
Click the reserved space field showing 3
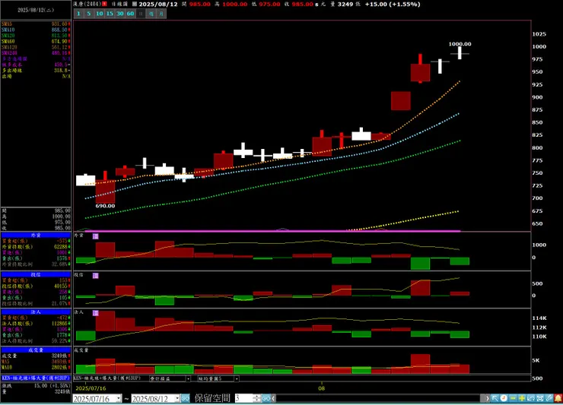coord(244,398)
